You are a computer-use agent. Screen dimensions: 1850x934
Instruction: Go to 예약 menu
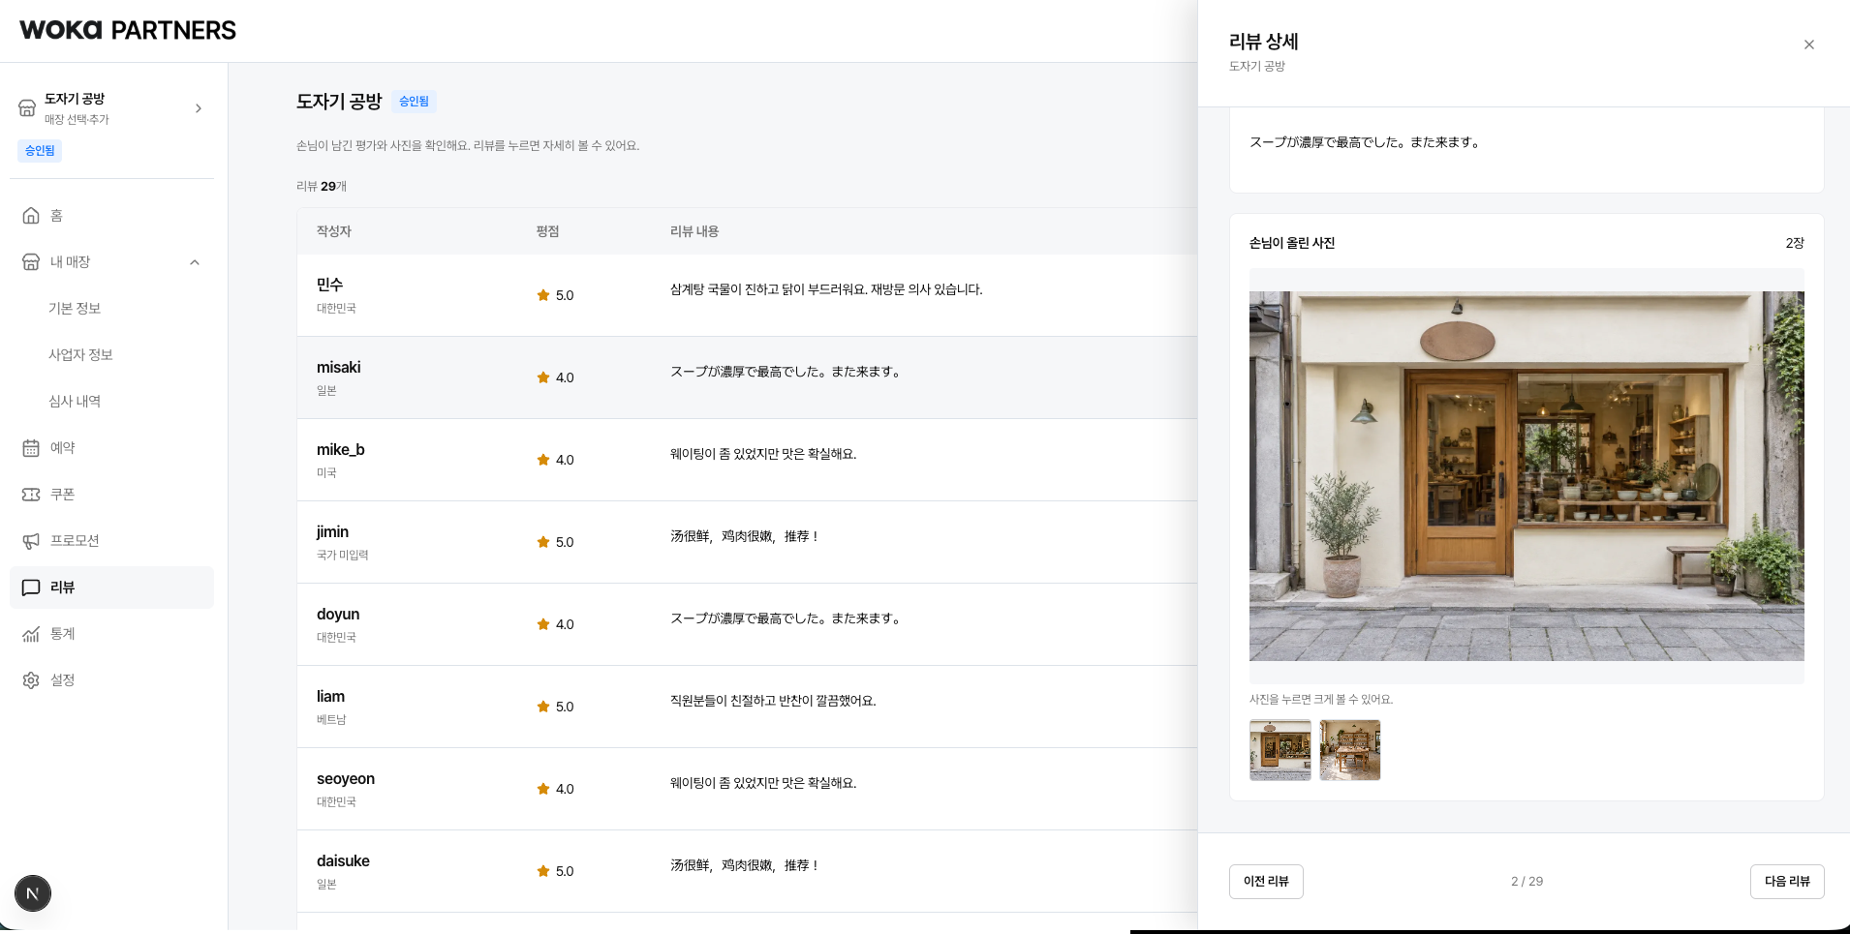click(x=111, y=448)
